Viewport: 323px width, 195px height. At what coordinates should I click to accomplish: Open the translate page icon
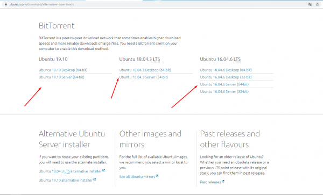click(310, 4)
